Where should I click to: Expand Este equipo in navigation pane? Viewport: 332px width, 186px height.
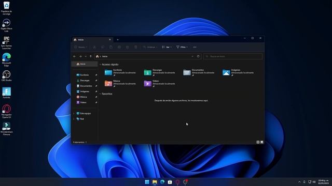(x=74, y=114)
